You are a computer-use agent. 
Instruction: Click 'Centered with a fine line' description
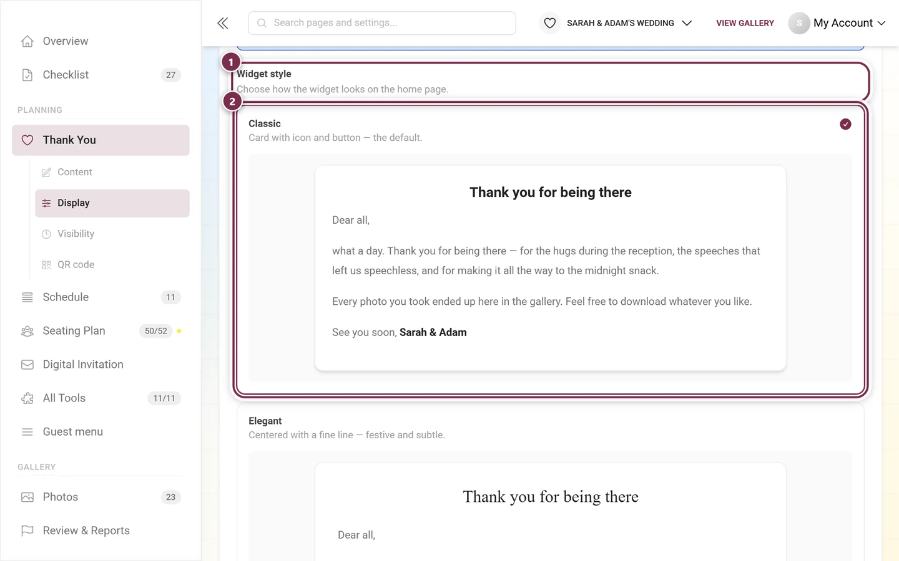pyautogui.click(x=346, y=435)
